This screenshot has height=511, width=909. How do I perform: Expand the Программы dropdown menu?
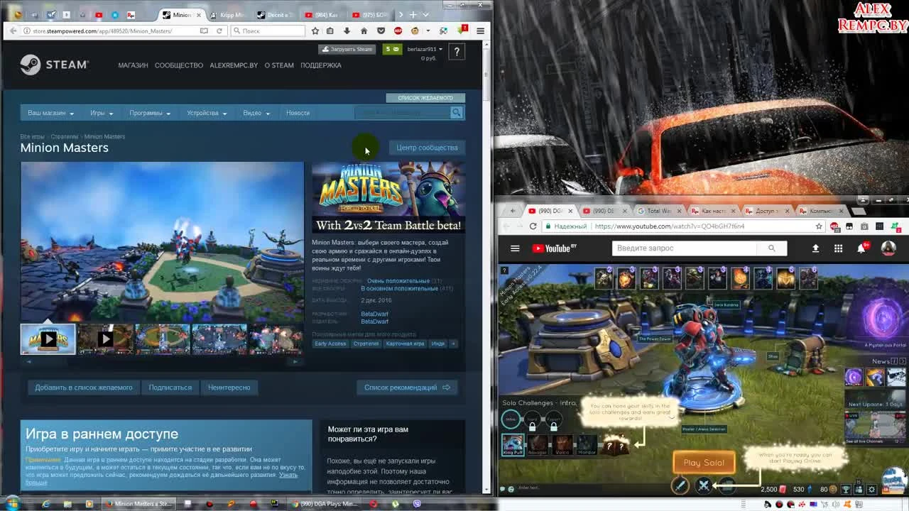tap(149, 113)
